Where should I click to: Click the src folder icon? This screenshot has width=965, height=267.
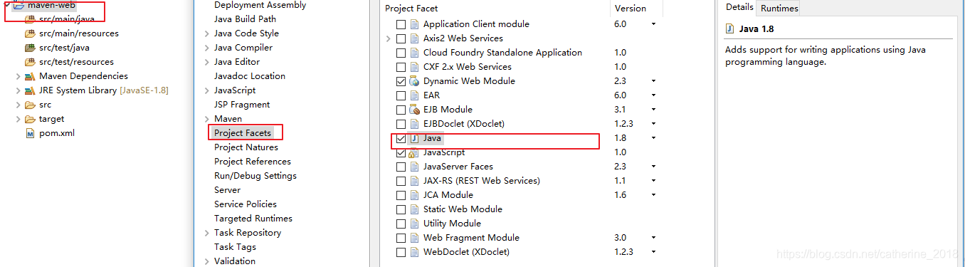[30, 105]
